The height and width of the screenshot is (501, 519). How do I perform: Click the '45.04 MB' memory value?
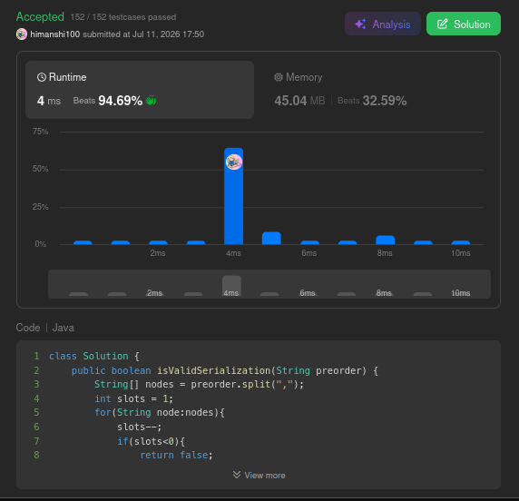(299, 101)
